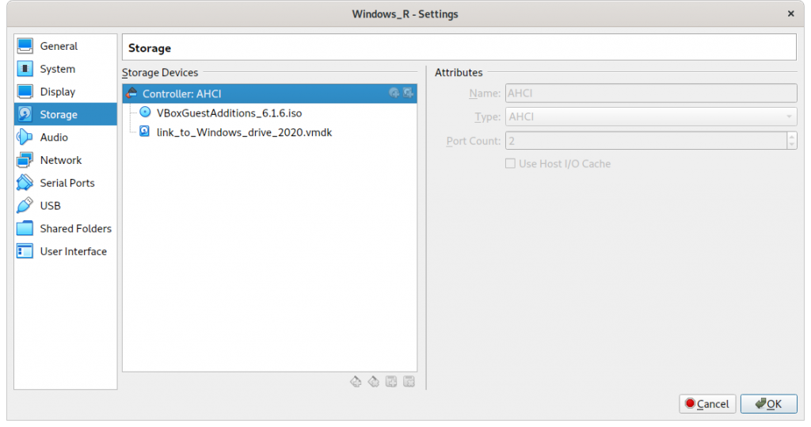The width and height of the screenshot is (811, 427).
Task: Switch to the Audio settings page
Action: pyautogui.click(x=65, y=137)
